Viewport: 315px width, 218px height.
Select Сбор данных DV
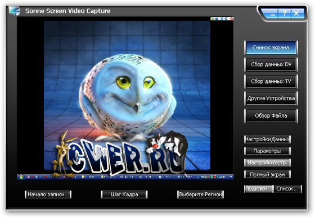pyautogui.click(x=271, y=64)
